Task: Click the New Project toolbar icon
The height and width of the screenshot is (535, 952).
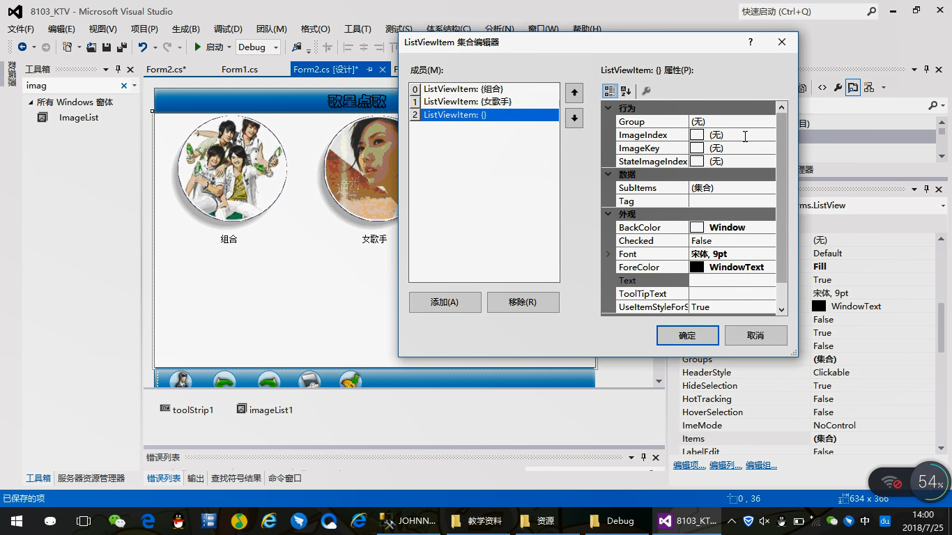Action: click(68, 47)
